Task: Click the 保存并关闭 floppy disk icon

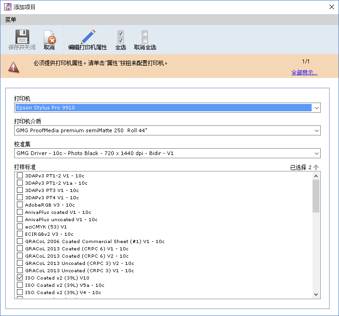Action: (22, 36)
